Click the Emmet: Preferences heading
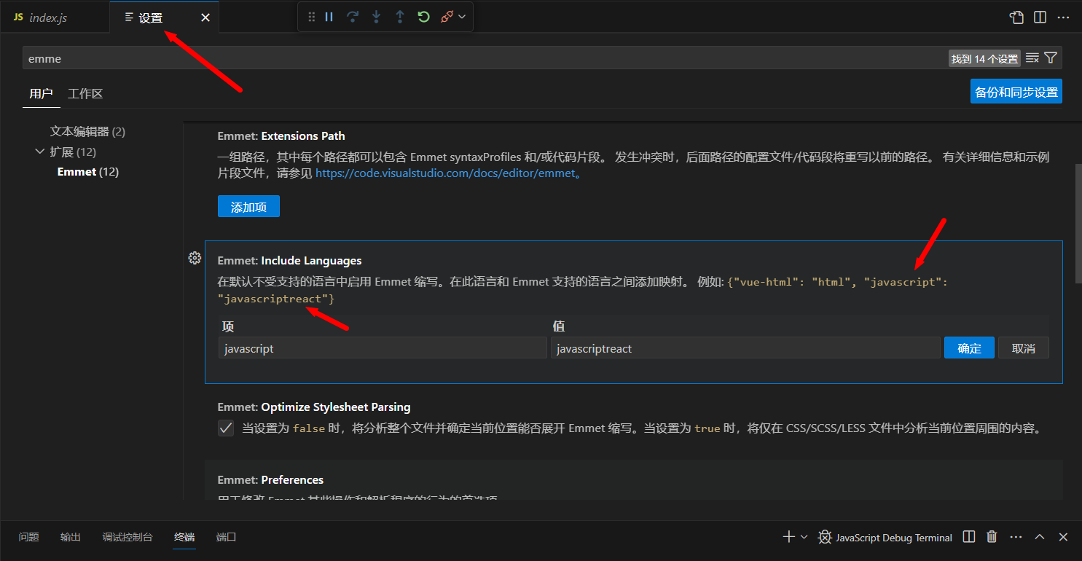 [270, 479]
